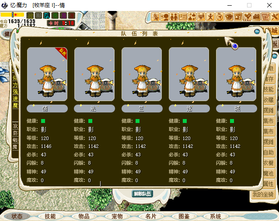This screenshot has width=279, height=221.
Task: Open the 系统 system tab
Action: [x=215, y=216]
